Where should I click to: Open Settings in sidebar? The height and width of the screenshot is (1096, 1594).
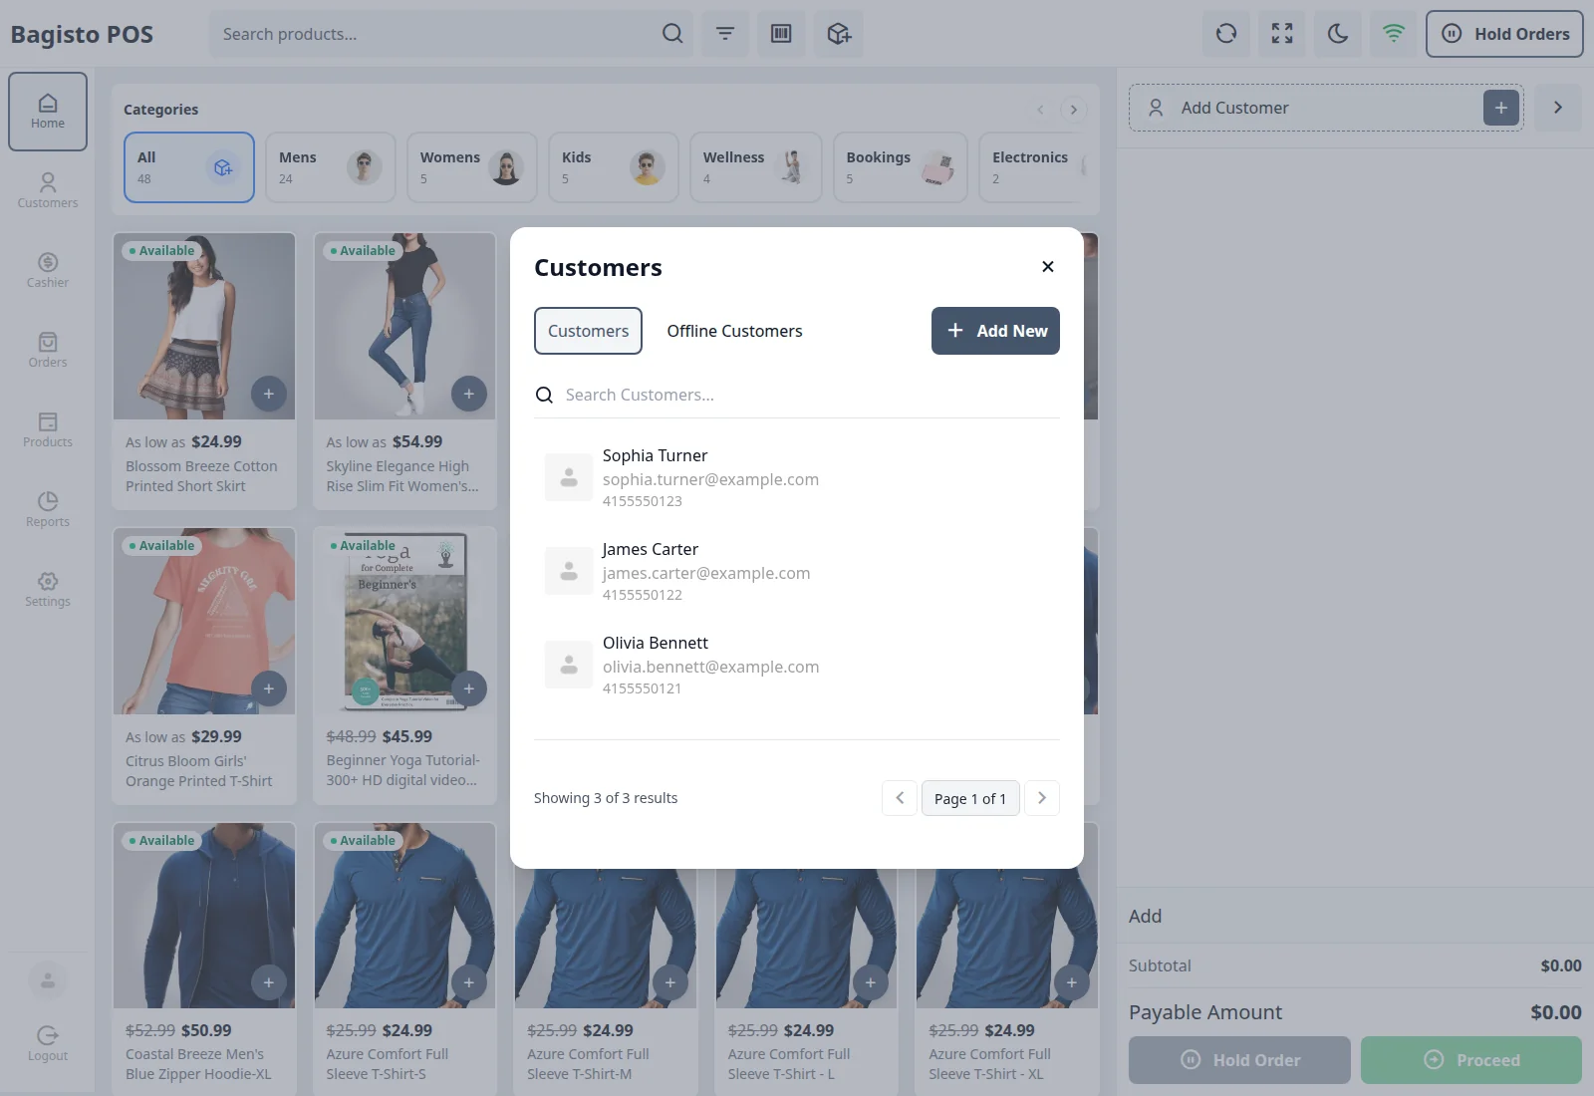click(48, 589)
